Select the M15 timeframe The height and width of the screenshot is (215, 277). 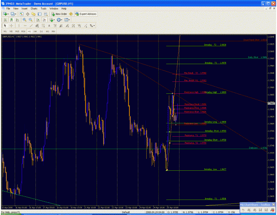pyautogui.click(x=17, y=31)
